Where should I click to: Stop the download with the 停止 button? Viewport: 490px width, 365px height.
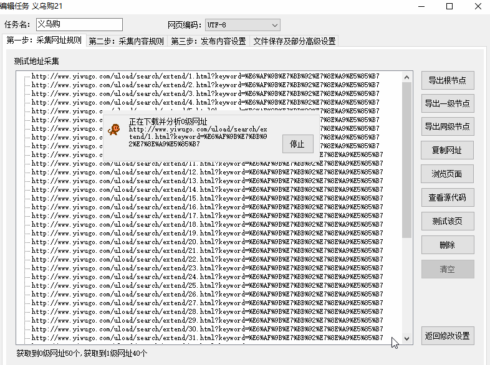pos(297,144)
